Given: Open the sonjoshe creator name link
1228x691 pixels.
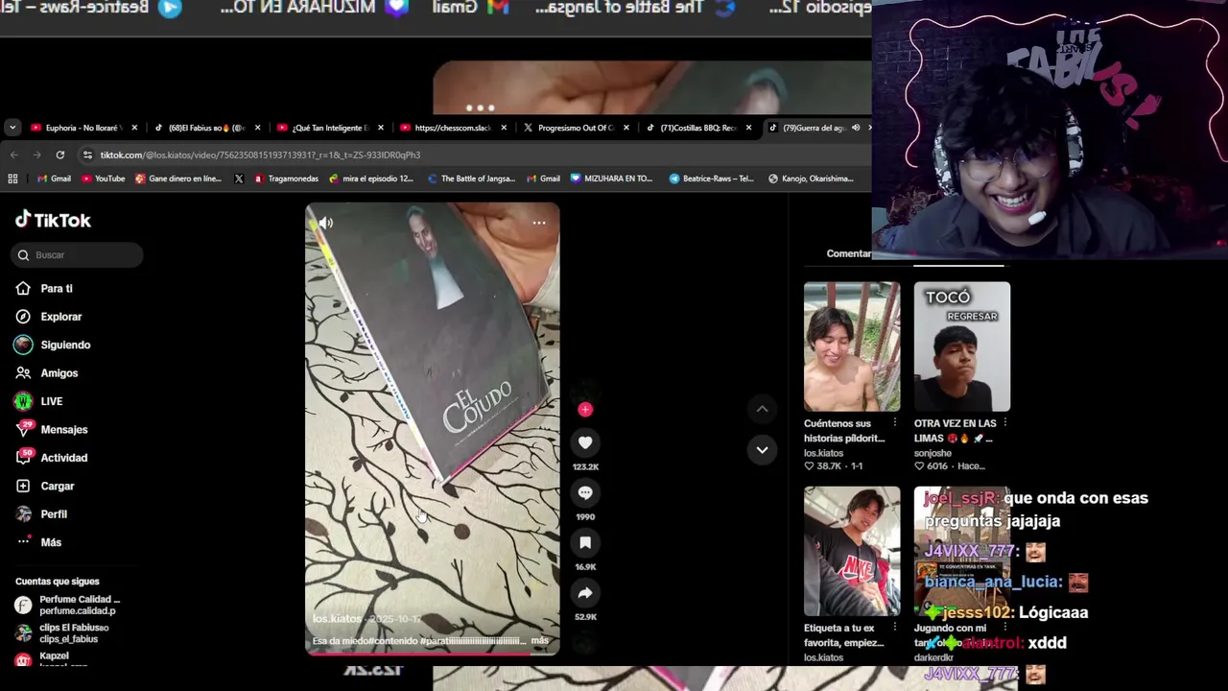Looking at the screenshot, I should coord(933,453).
